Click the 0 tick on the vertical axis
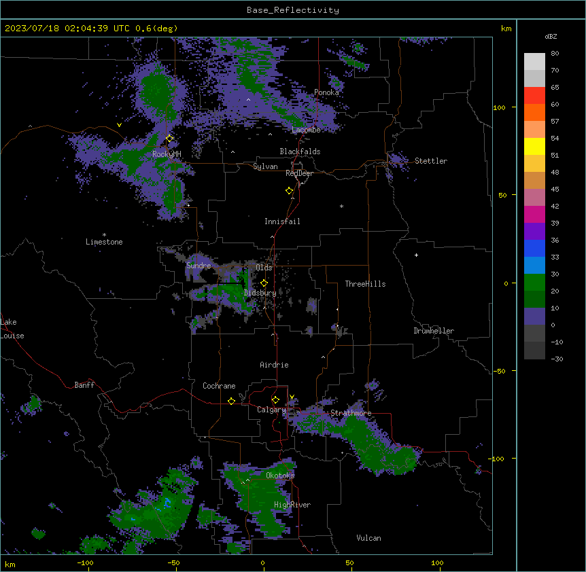Screen dimensions: 586x572 (x=506, y=283)
